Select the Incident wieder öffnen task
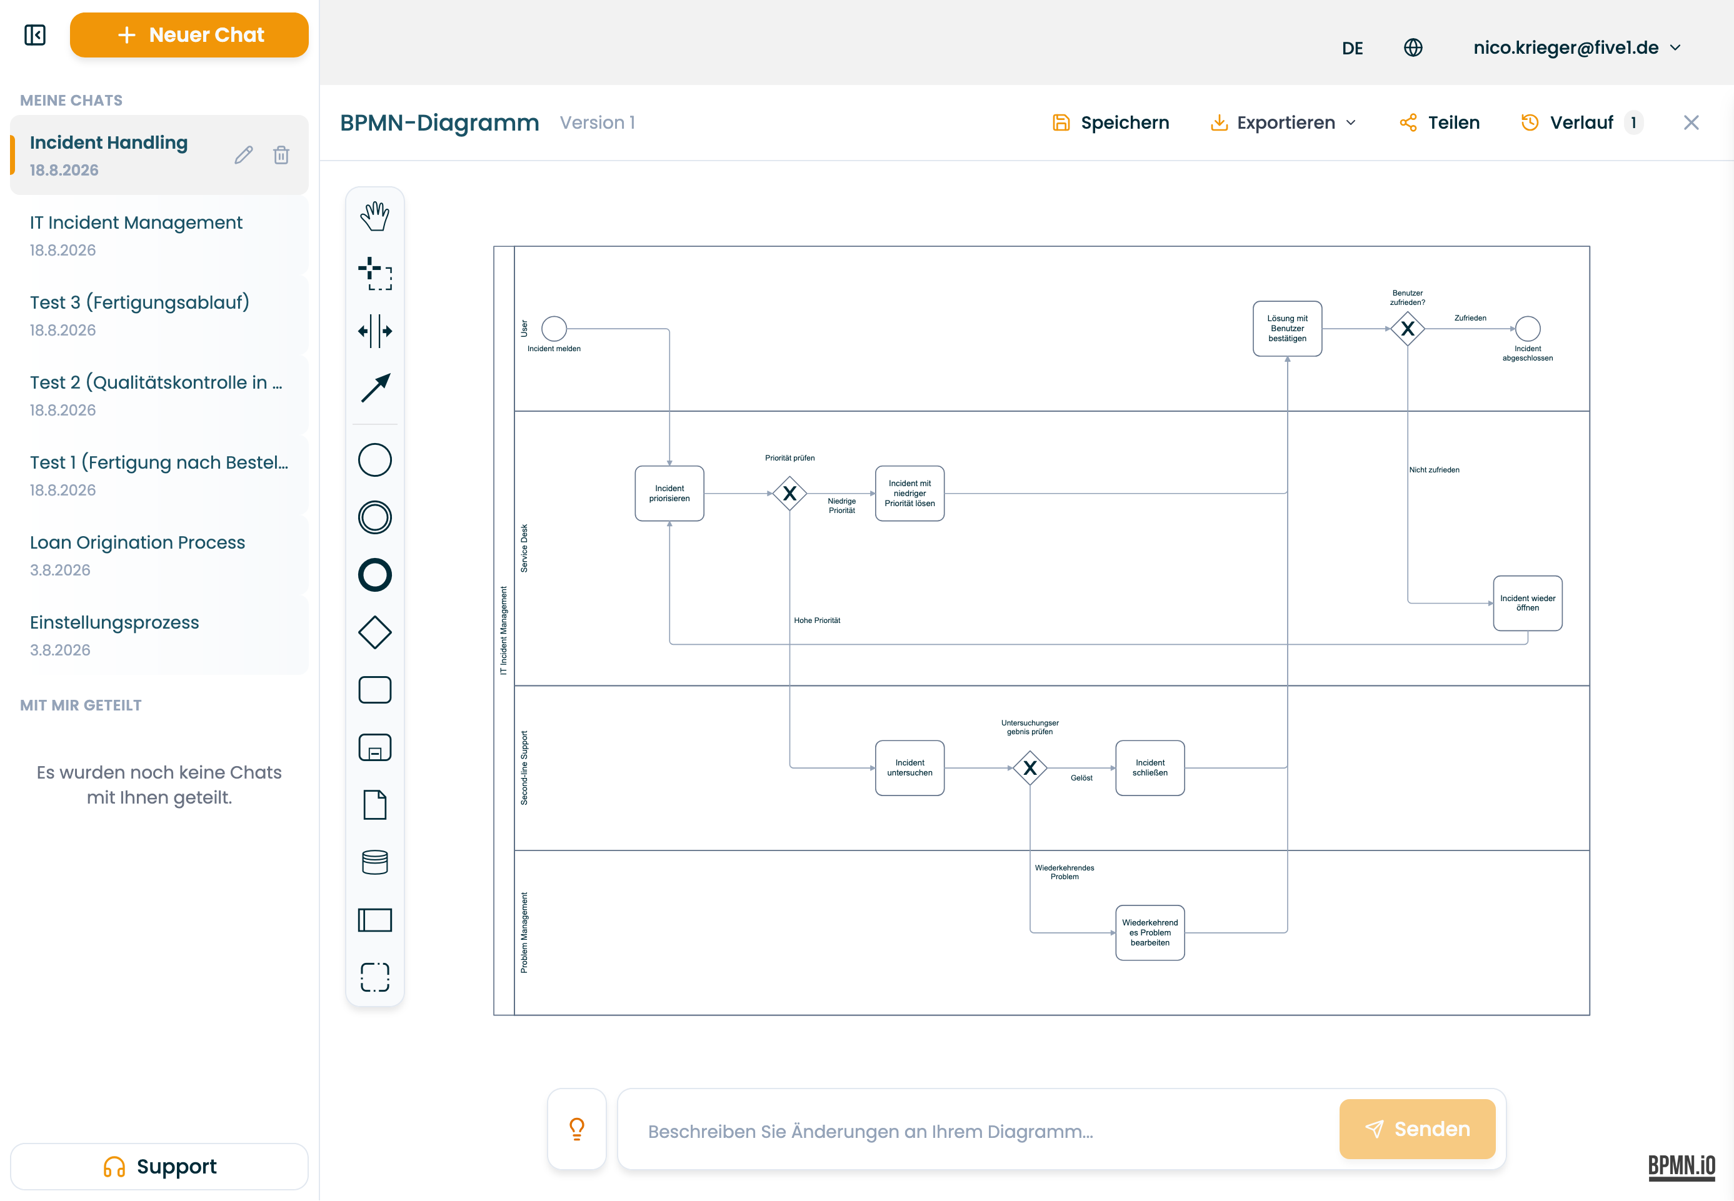Viewport: 1734px width, 1201px height. pyautogui.click(x=1527, y=603)
